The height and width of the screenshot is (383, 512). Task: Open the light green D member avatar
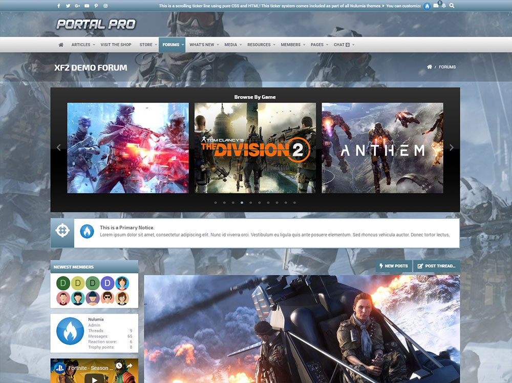pyautogui.click(x=92, y=283)
